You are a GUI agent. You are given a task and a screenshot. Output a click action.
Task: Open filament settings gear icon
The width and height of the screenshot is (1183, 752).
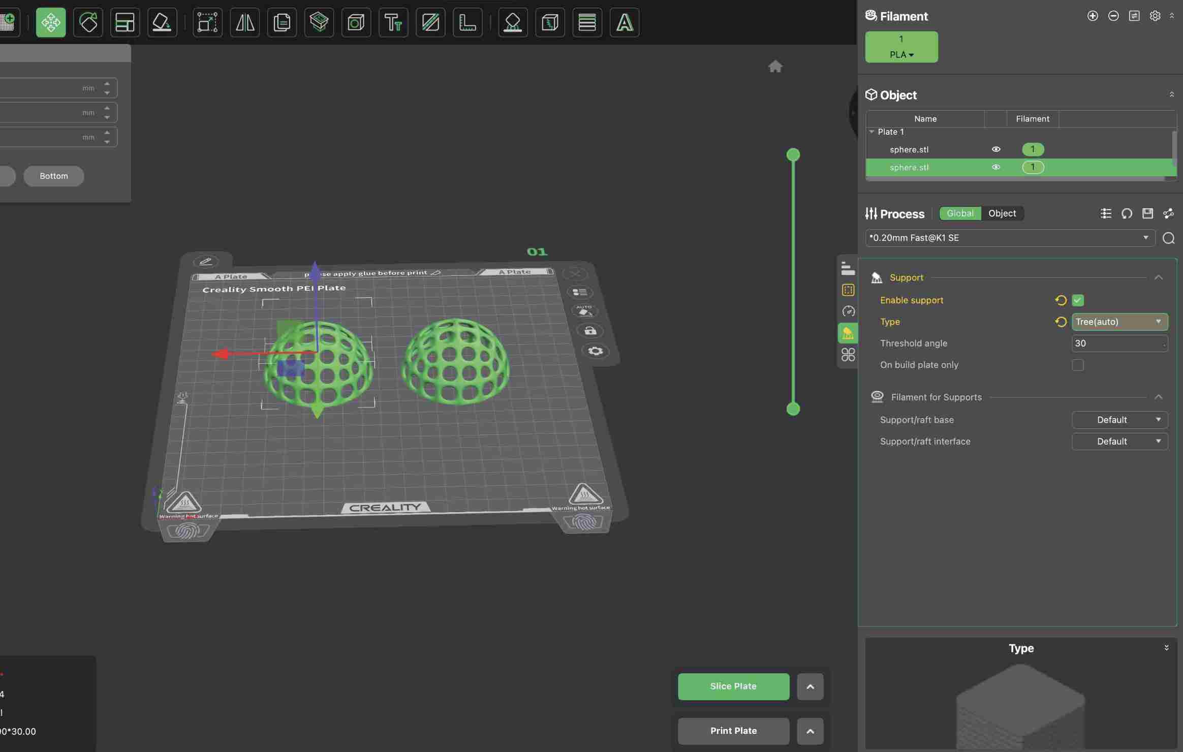1155,16
